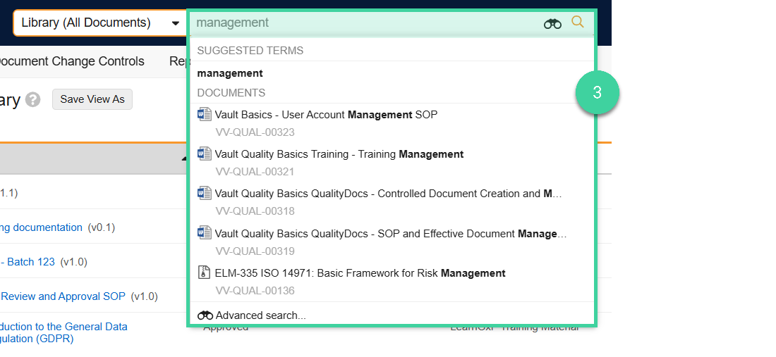Viewport: 776px width, 357px height.
Task: Open the Batch 123 document link
Action: [28, 262]
